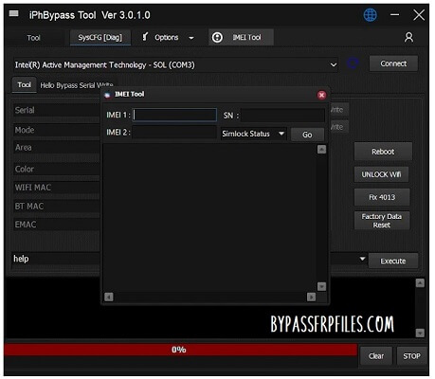Click the Connect button

click(393, 63)
